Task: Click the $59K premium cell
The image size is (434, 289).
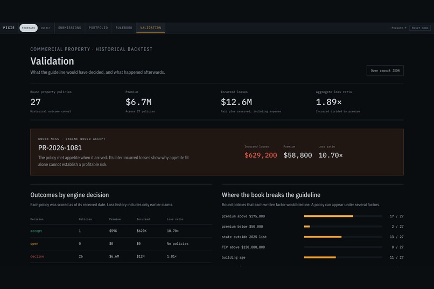Action: click(x=113, y=231)
